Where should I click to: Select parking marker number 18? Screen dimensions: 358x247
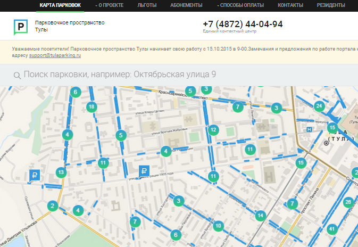[x=91, y=107]
